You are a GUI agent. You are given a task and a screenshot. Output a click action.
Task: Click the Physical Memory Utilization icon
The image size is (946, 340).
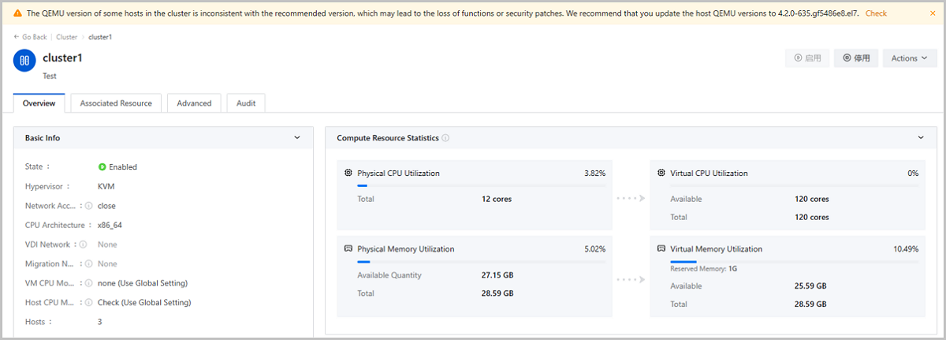coord(348,249)
